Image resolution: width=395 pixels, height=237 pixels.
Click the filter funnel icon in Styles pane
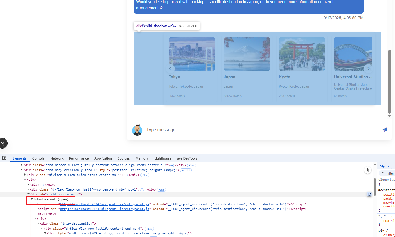[x=383, y=173]
